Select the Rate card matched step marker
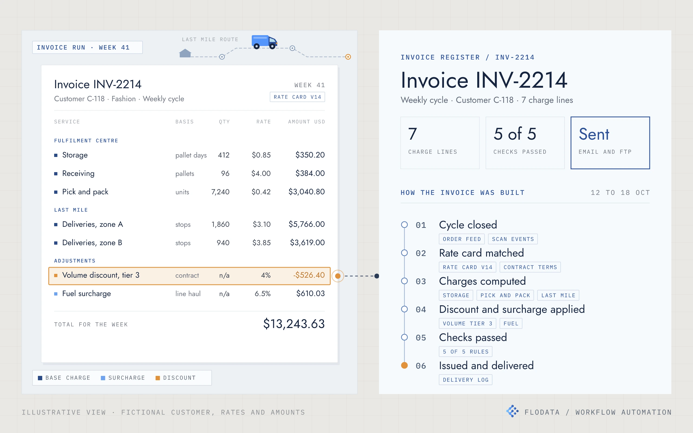693x433 pixels. click(x=404, y=253)
